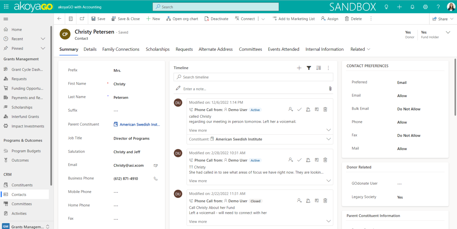Create a new timeline record with the plus icon

pyautogui.click(x=299, y=68)
